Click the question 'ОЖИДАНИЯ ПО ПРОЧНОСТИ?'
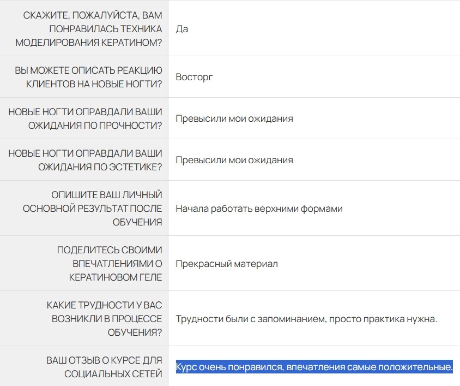Screen dimensions: 460x386 click(x=86, y=118)
